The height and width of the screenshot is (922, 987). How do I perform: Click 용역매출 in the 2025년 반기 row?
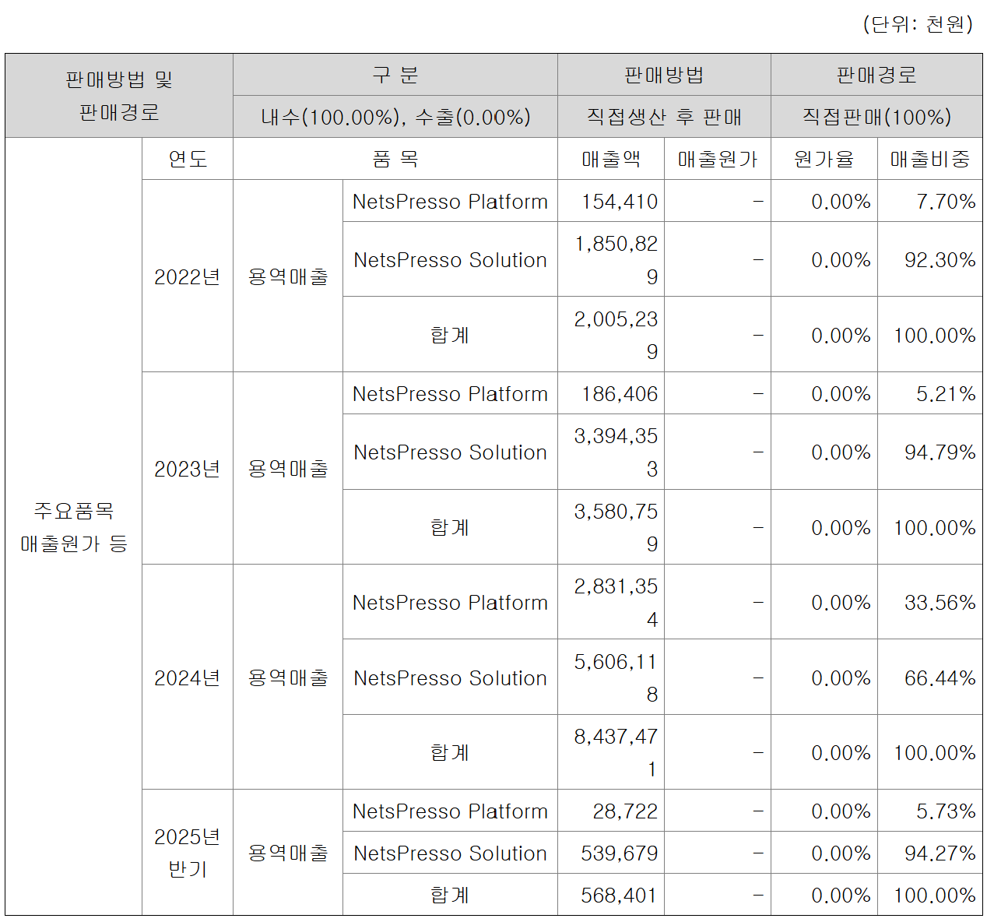pos(288,853)
